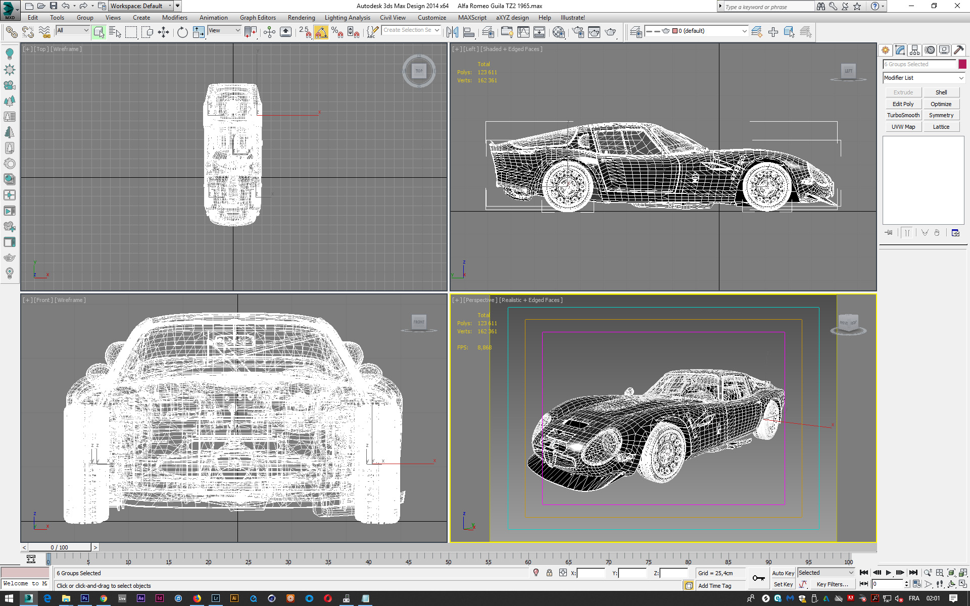Open the Civil View menu
Viewport: 970px width, 606px height.
pyautogui.click(x=393, y=18)
